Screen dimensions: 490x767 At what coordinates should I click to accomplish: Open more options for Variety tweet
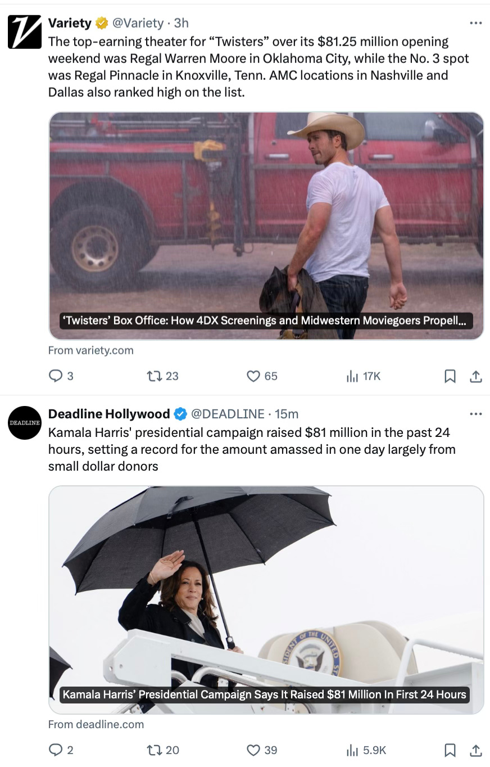(475, 23)
